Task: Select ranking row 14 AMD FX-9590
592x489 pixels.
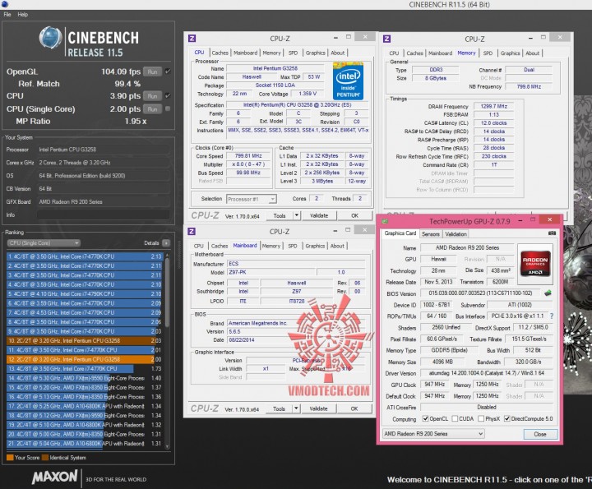Action: pos(85,378)
